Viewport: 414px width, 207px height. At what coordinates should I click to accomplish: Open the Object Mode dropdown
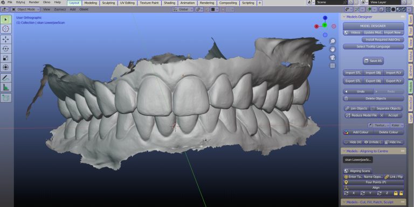coord(25,10)
